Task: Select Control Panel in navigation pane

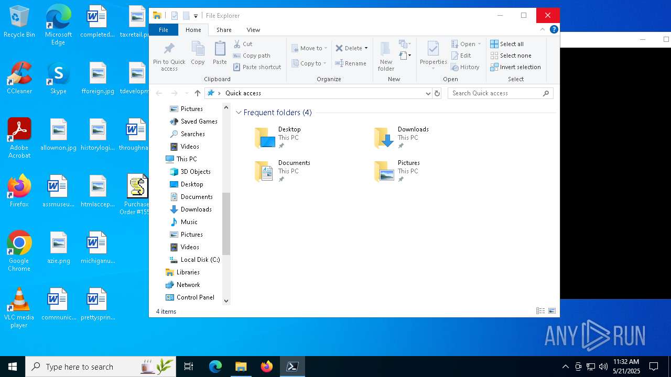Action: point(190,297)
